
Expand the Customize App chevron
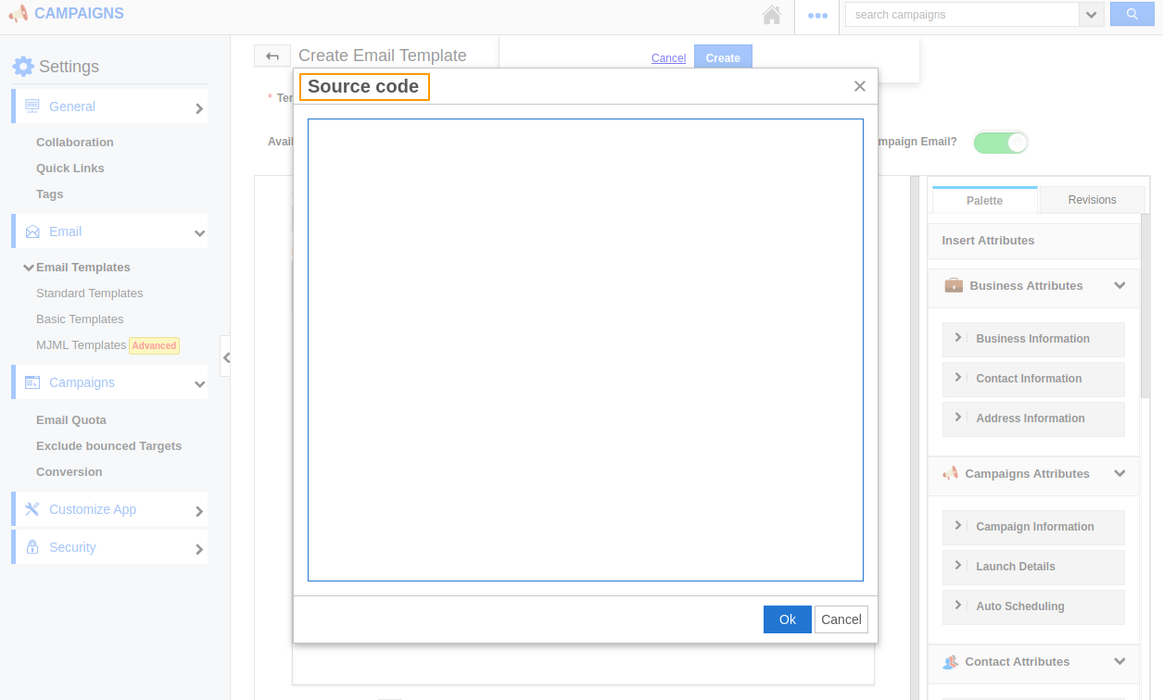[x=198, y=511]
